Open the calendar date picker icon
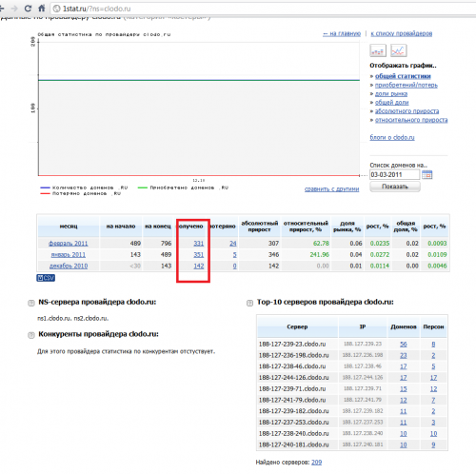 click(x=427, y=174)
